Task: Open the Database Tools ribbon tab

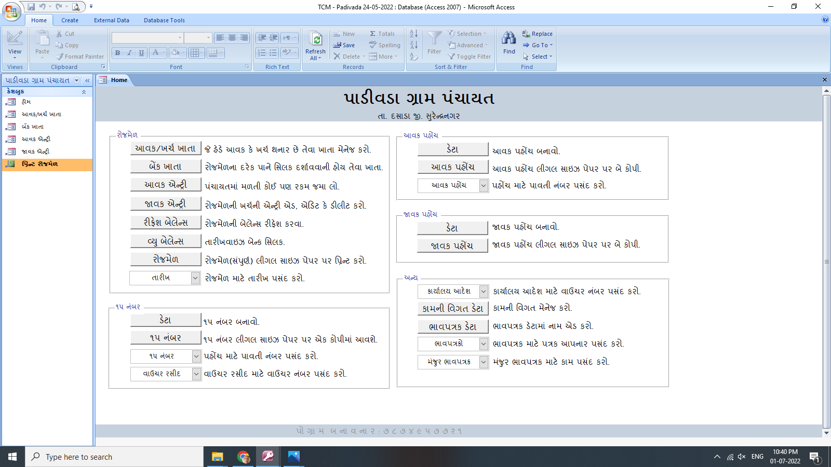Action: coord(164,20)
